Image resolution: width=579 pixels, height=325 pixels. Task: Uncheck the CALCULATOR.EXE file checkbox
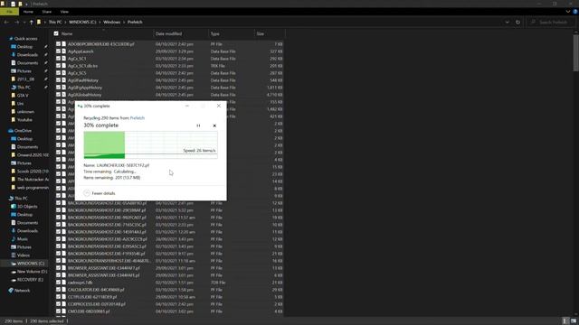click(58, 290)
